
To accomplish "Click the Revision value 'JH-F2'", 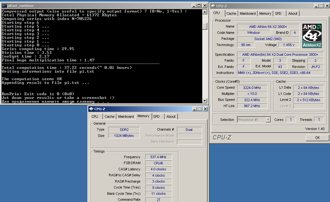I will (x=316, y=67).
